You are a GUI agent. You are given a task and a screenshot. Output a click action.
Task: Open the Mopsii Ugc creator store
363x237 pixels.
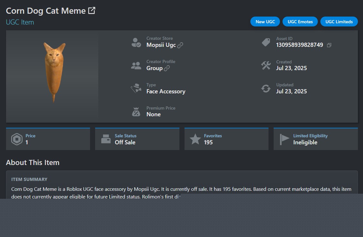(161, 45)
